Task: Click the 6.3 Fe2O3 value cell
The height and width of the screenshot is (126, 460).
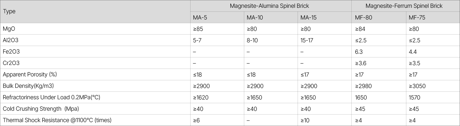Action: (x=359, y=52)
